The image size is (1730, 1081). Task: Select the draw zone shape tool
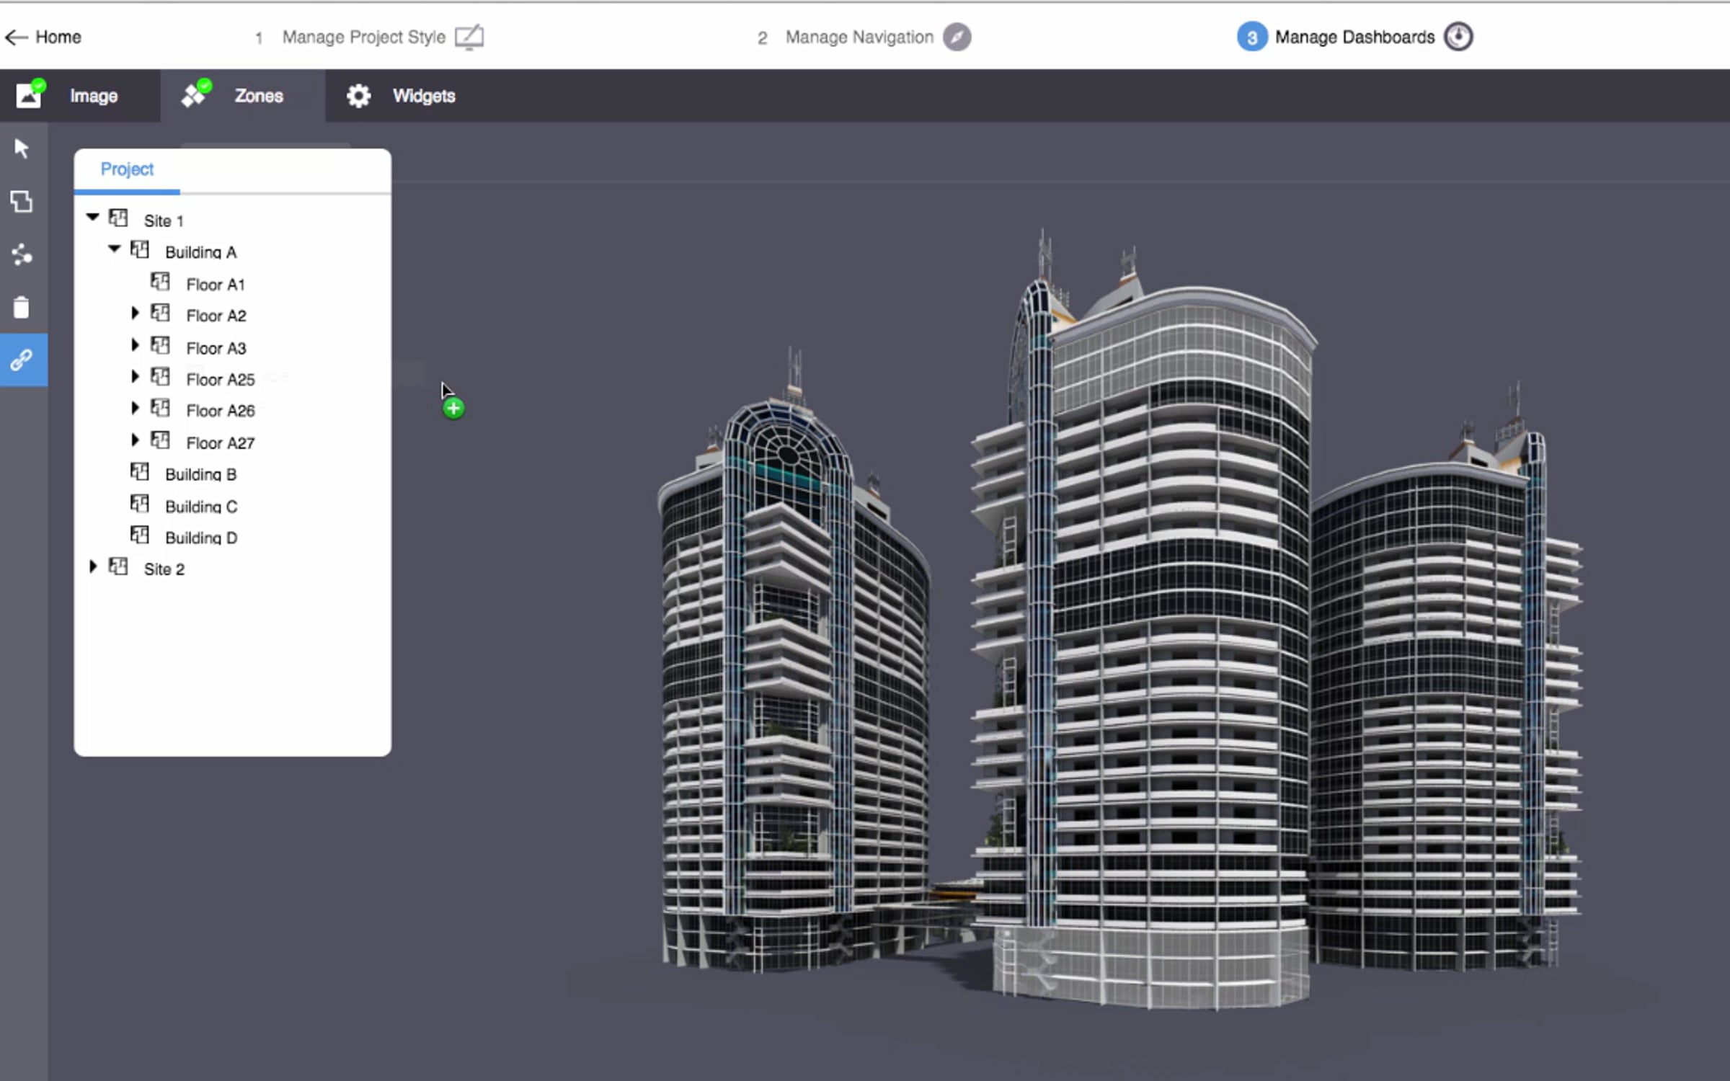pos(22,202)
